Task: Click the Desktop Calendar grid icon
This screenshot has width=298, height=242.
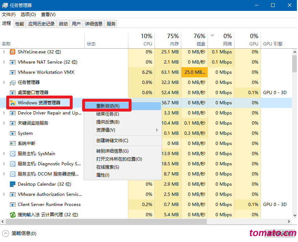Action: [13, 184]
